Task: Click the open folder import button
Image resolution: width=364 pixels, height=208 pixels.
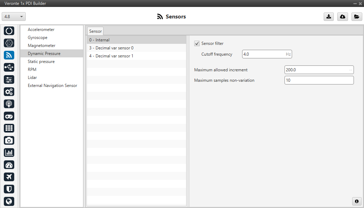Action: click(357, 16)
